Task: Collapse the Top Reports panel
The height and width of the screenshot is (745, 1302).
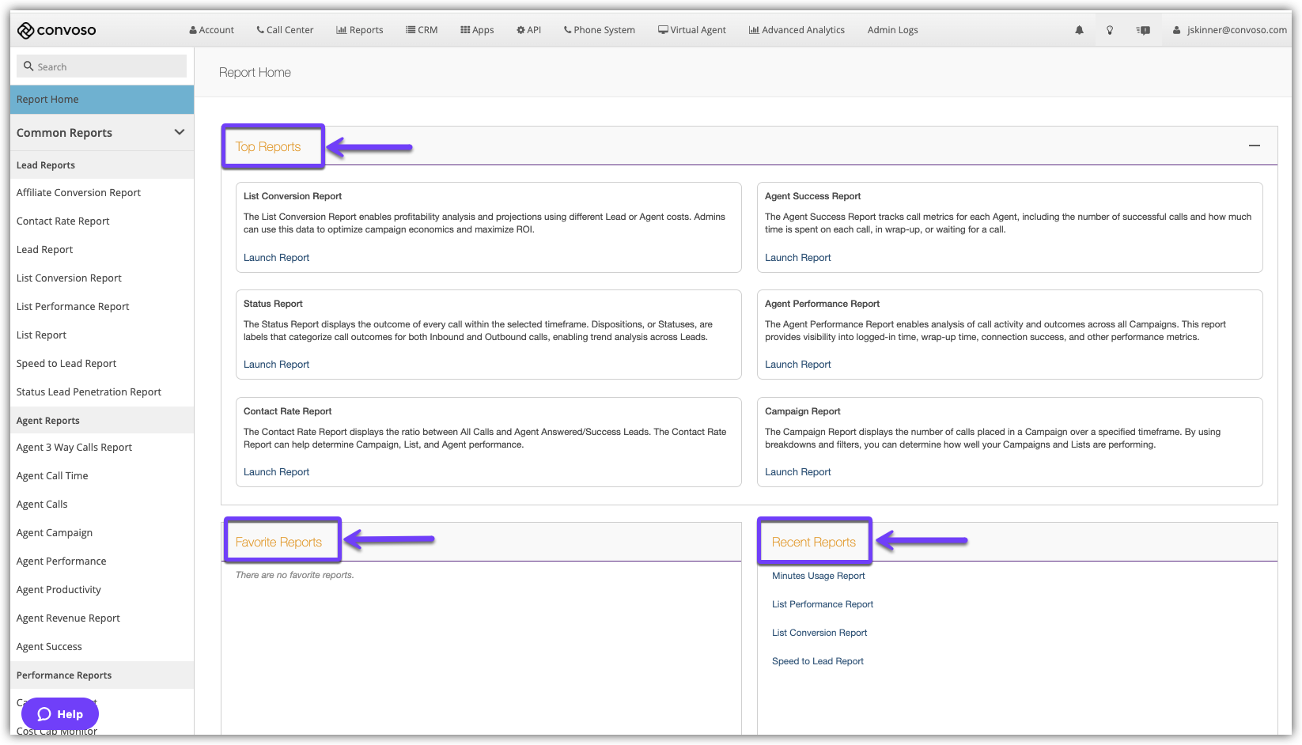Action: (1254, 146)
